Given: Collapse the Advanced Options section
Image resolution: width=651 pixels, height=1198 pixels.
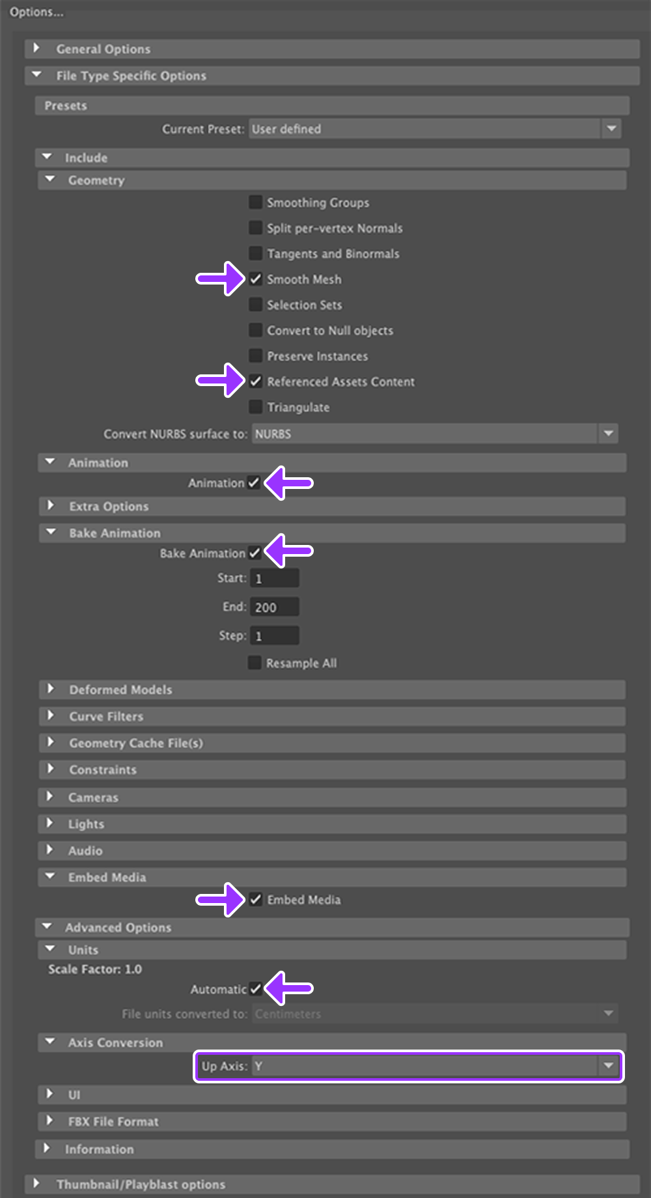Looking at the screenshot, I should [x=332, y=927].
